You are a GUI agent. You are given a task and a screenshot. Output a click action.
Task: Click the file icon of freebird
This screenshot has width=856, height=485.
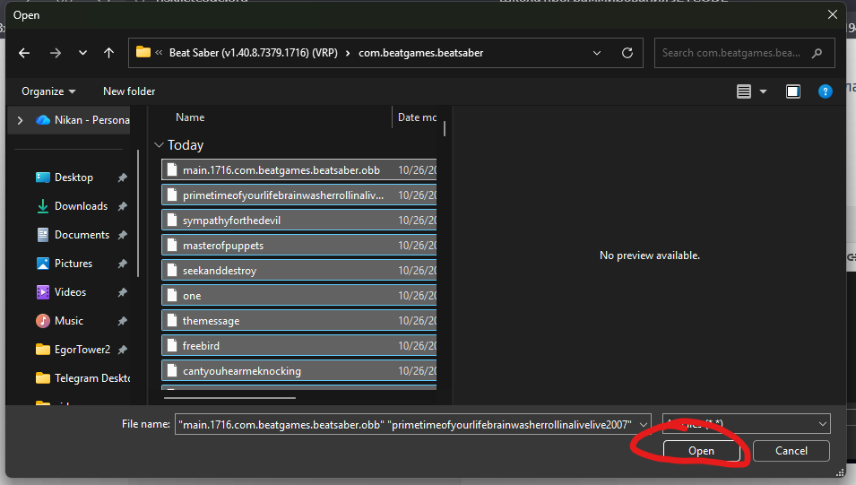pyautogui.click(x=172, y=346)
